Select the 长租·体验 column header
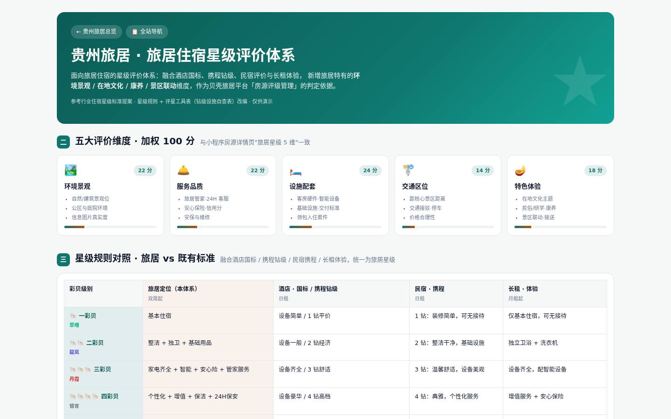671x419 pixels. [555, 293]
